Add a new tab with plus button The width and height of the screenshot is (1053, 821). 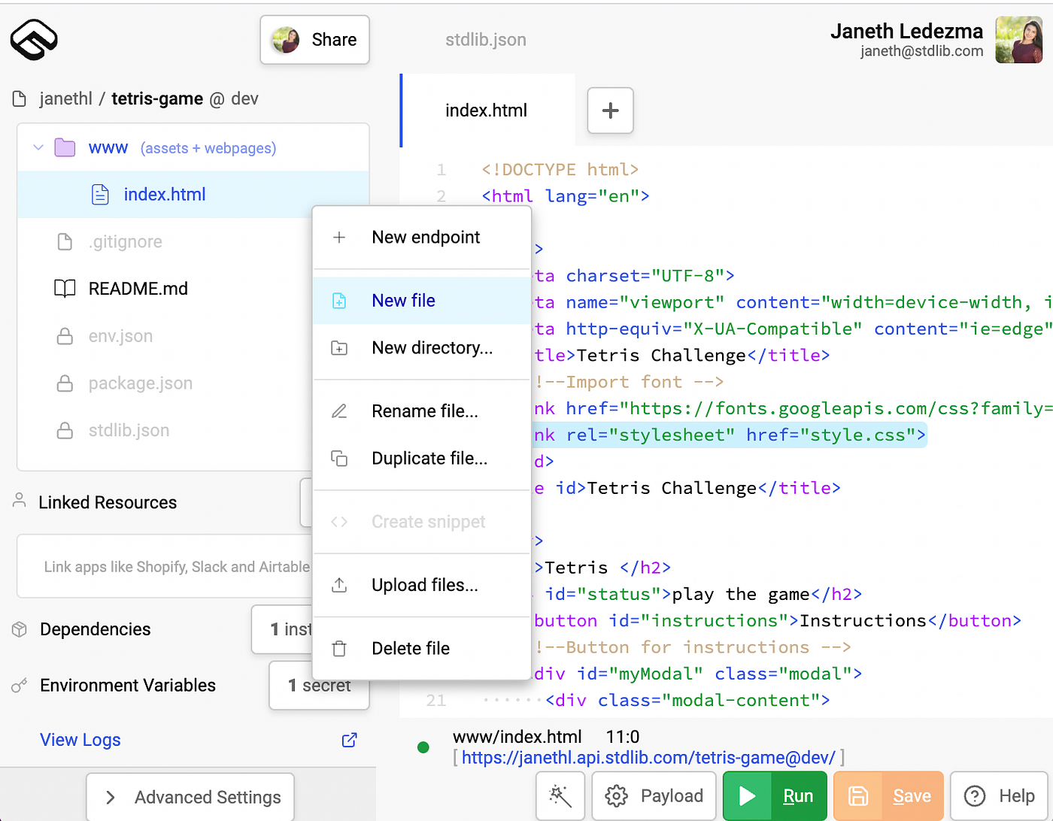pos(610,111)
